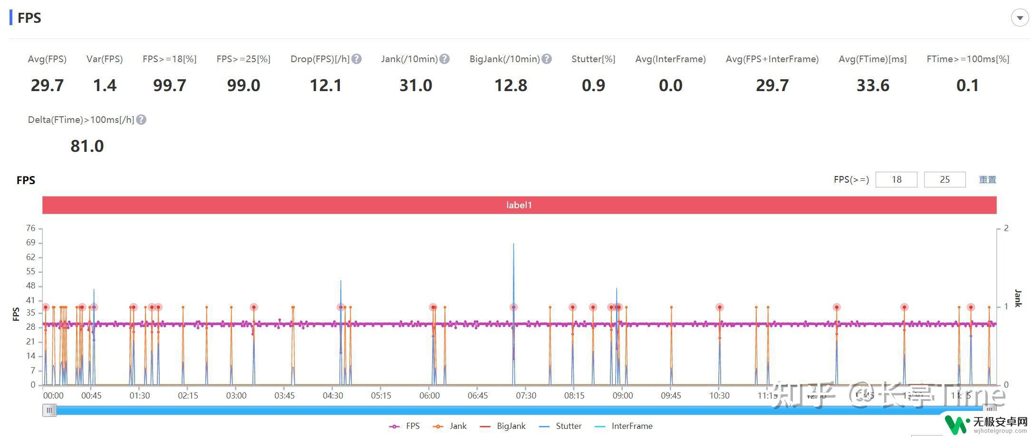Click the BigJank value 12.8
Image resolution: width=1032 pixels, height=437 pixels.
(x=511, y=85)
